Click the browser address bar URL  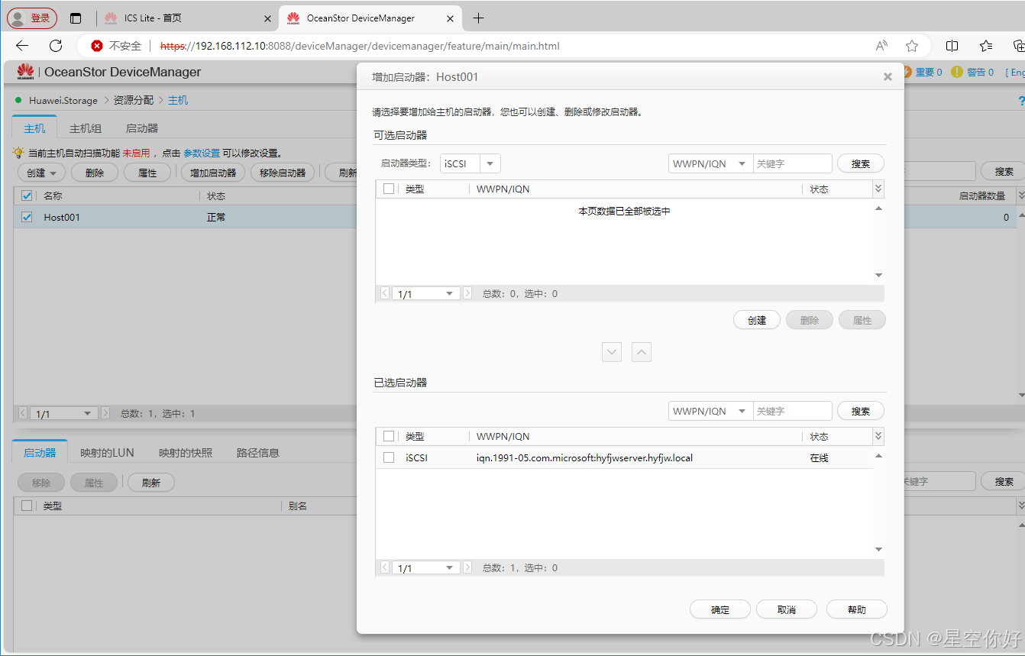pyautogui.click(x=360, y=46)
